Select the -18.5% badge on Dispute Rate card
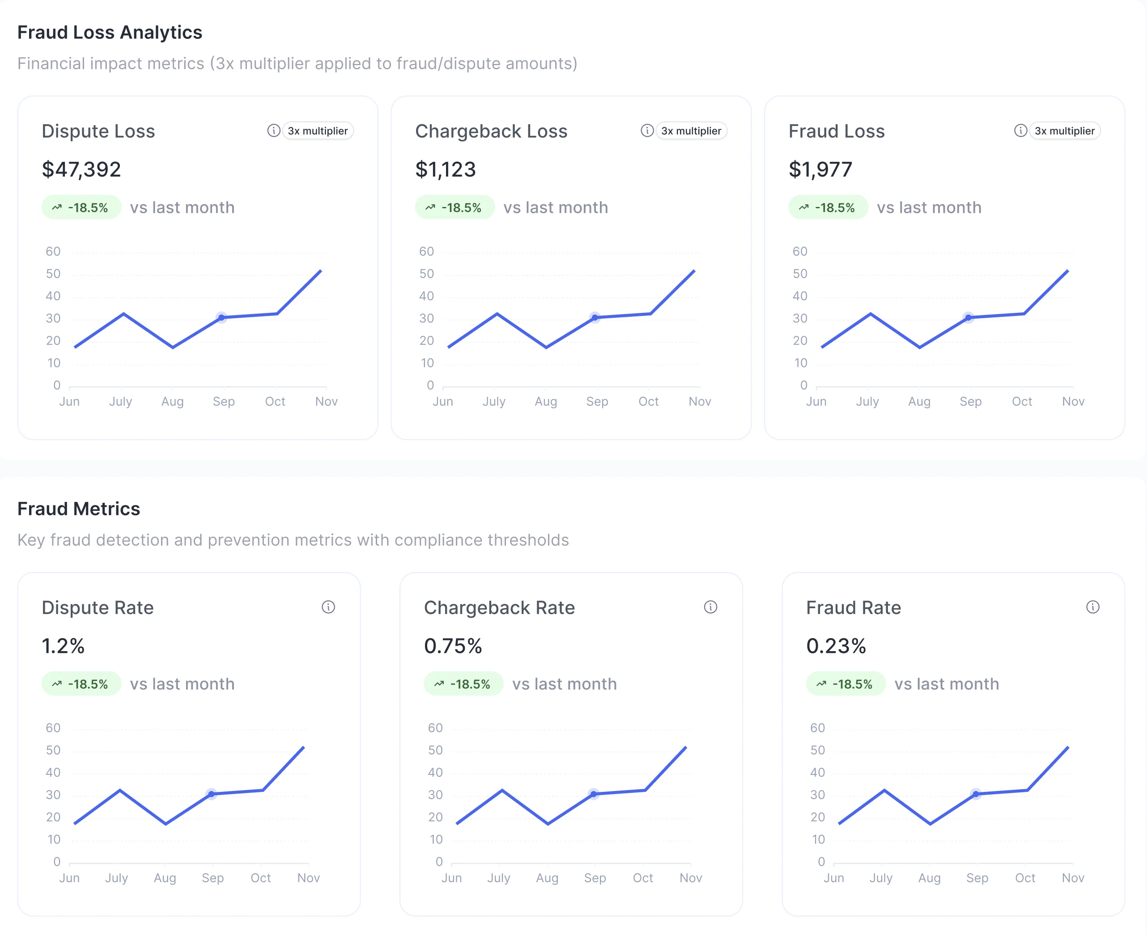This screenshot has width=1147, height=934. (x=81, y=684)
